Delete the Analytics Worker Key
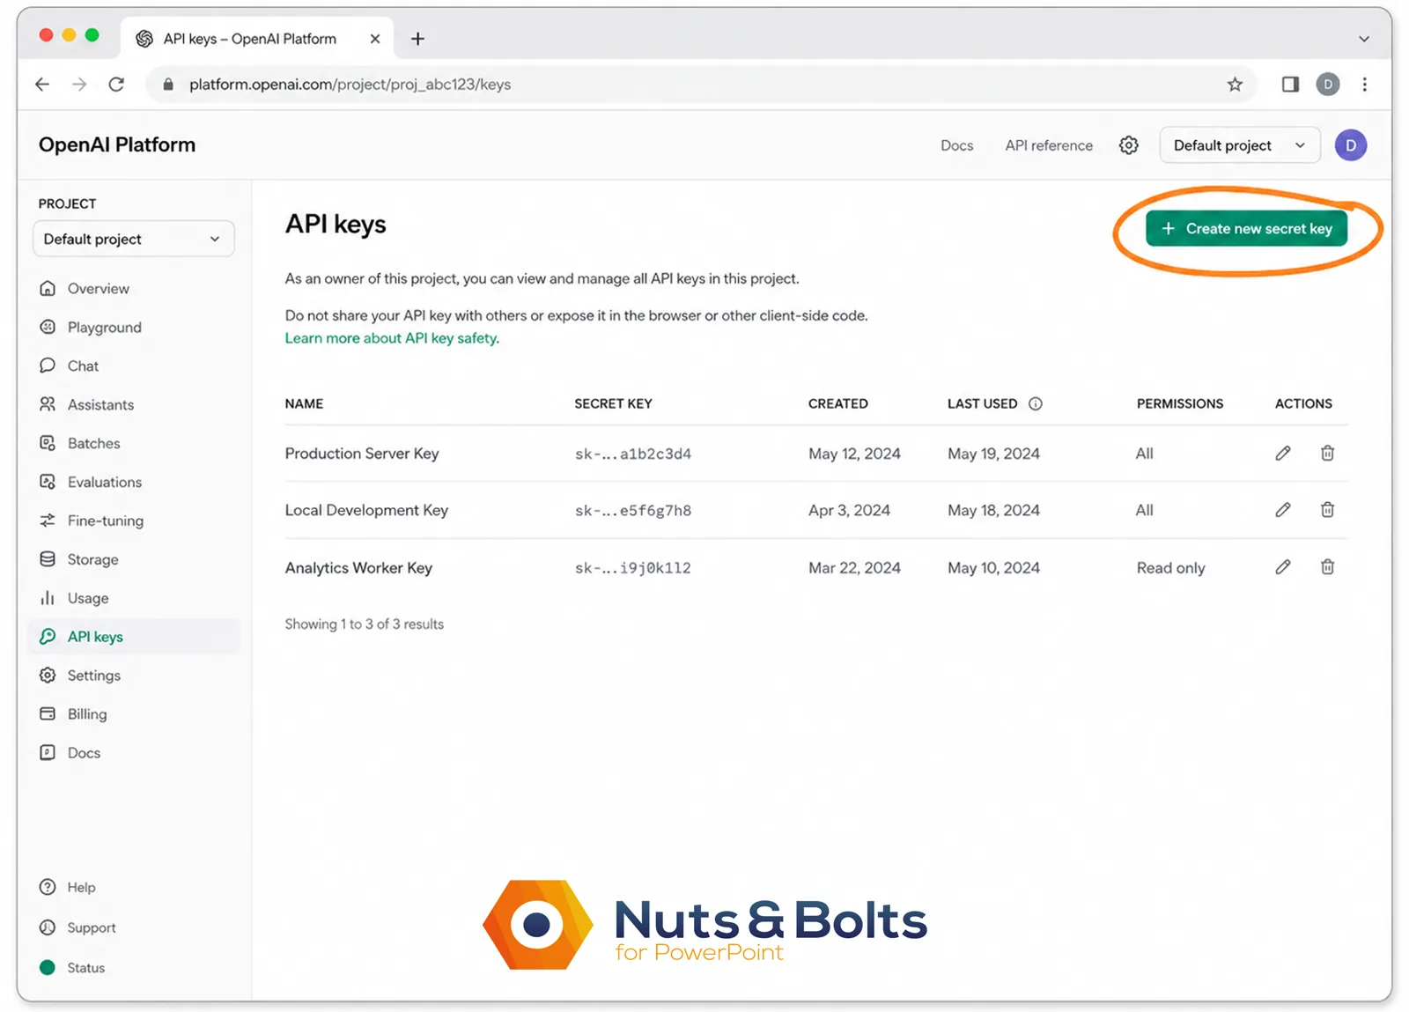The height and width of the screenshot is (1012, 1409). coord(1327,567)
